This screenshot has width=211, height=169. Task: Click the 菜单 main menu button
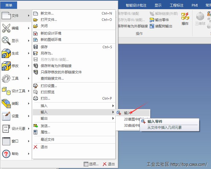point(9,5)
